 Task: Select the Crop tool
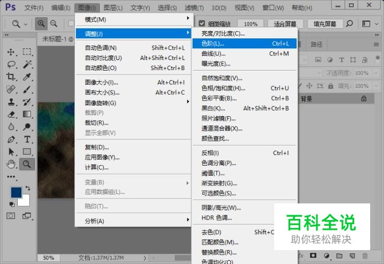(x=11, y=77)
